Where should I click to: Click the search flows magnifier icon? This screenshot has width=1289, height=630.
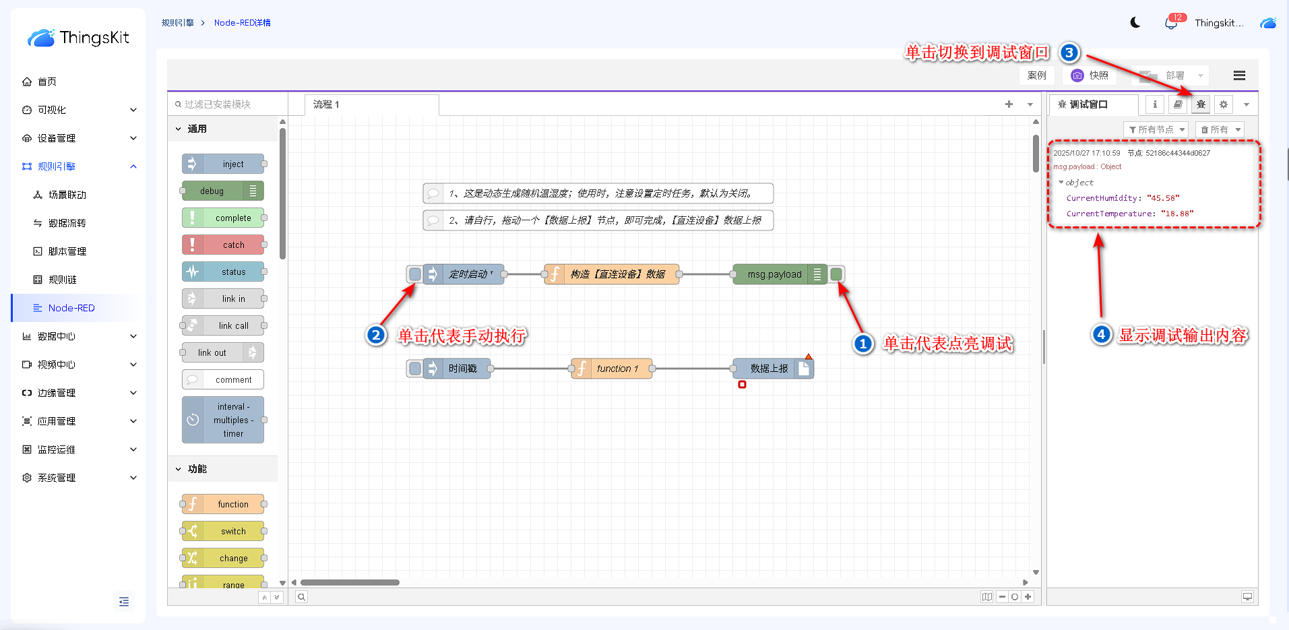point(302,597)
